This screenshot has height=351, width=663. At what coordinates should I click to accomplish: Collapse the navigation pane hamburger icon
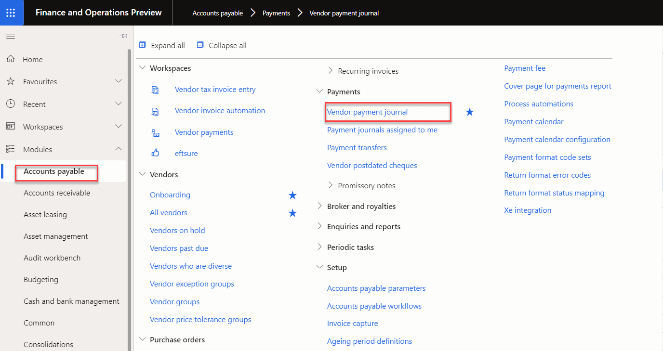tap(10, 37)
